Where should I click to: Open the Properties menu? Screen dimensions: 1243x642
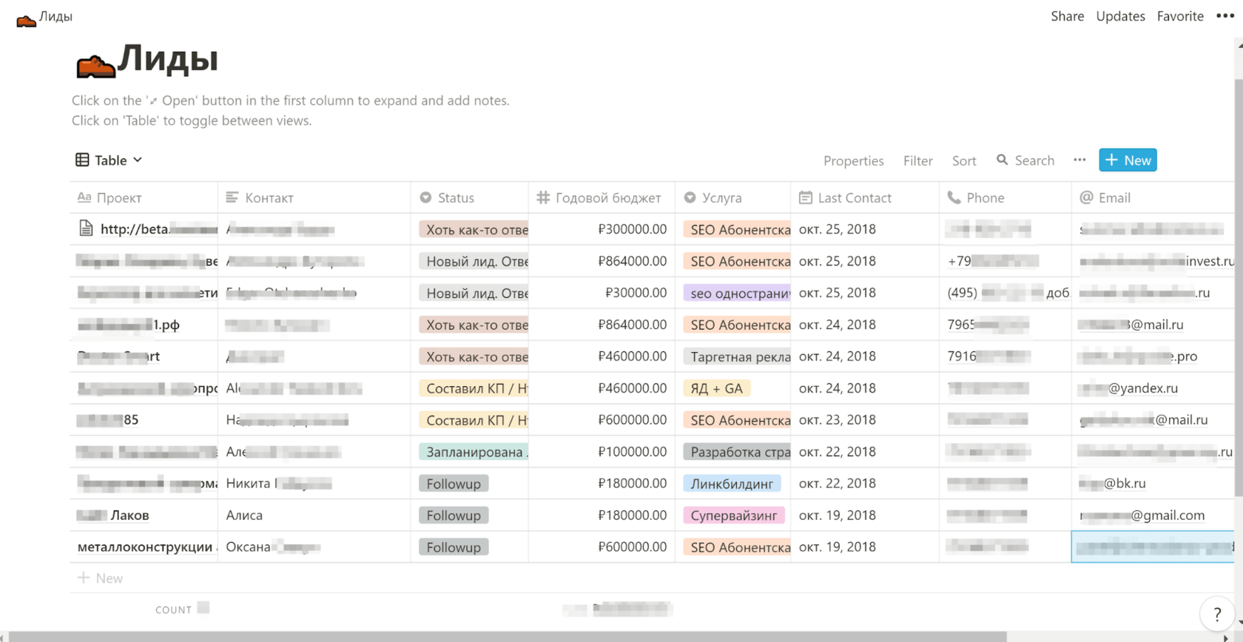coord(853,160)
